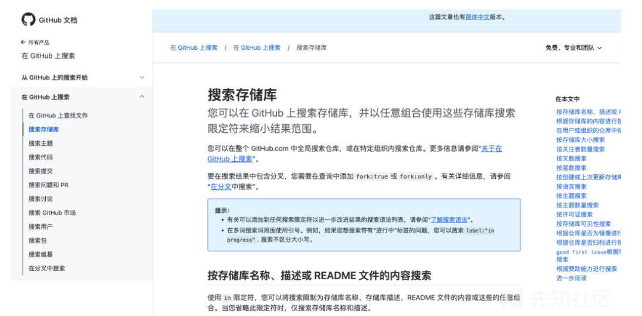Click the fork:true code snippet
Screen dimensions: 642x316
(372, 177)
